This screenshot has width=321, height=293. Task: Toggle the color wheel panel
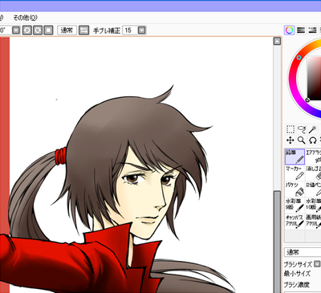click(x=289, y=31)
